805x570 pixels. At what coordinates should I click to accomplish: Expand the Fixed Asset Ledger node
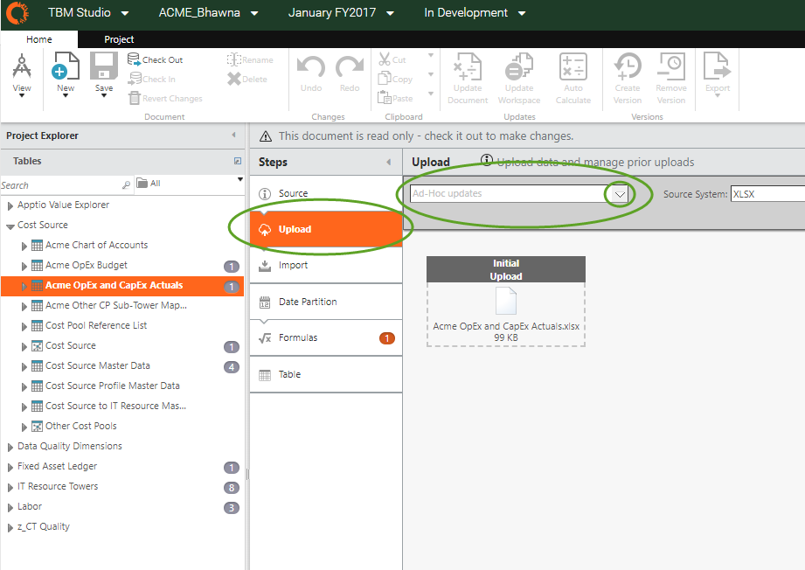pos(10,468)
